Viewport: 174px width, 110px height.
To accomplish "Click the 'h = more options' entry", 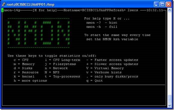I will pyautogui.click(x=30, y=81).
